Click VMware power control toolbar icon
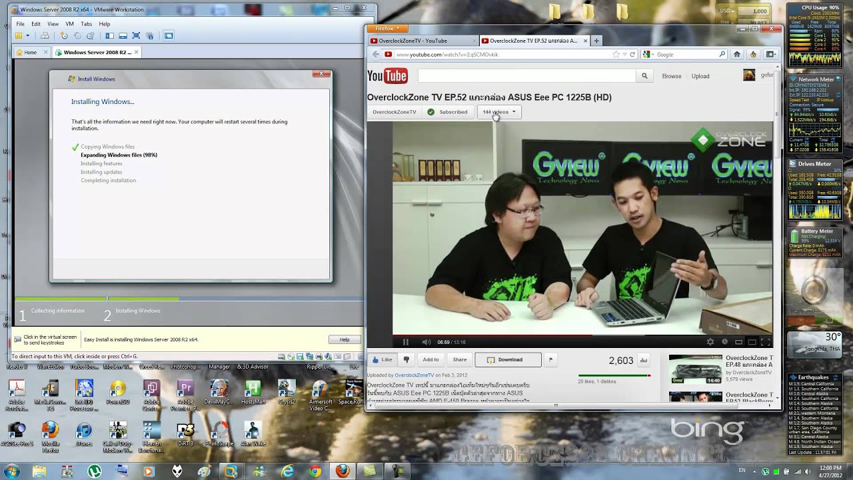853x480 pixels. [19, 35]
